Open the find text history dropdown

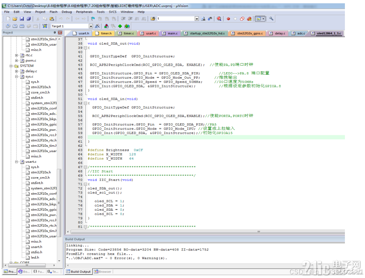197,18
